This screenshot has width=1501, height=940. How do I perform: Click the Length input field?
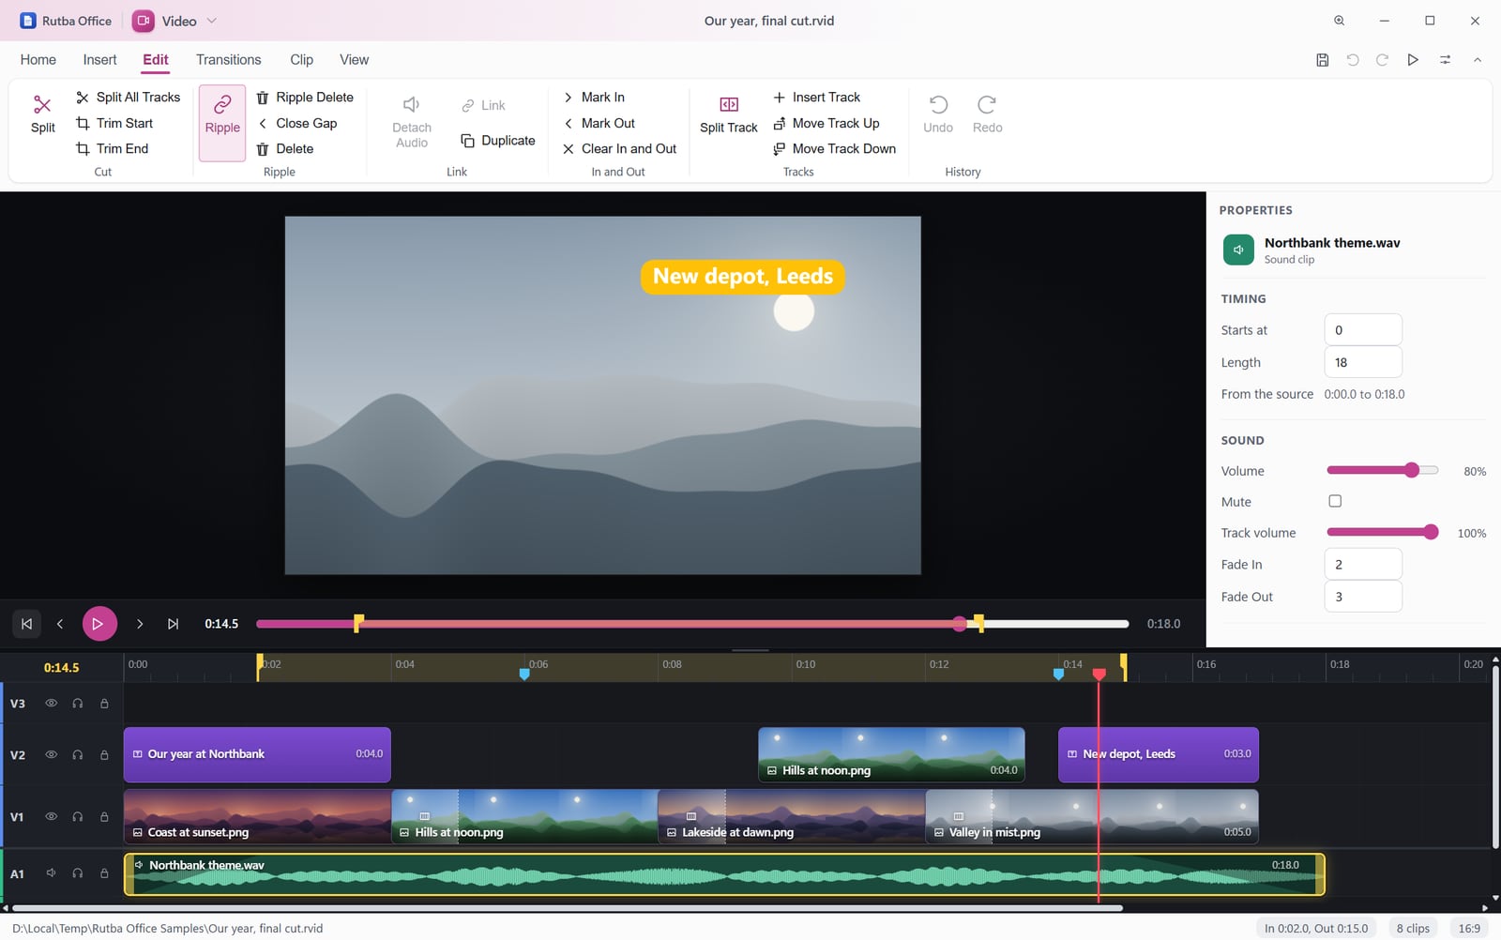coord(1363,362)
